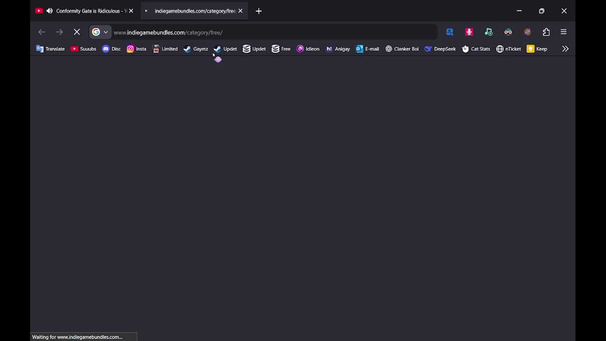Open the Free bookmark

point(281,49)
